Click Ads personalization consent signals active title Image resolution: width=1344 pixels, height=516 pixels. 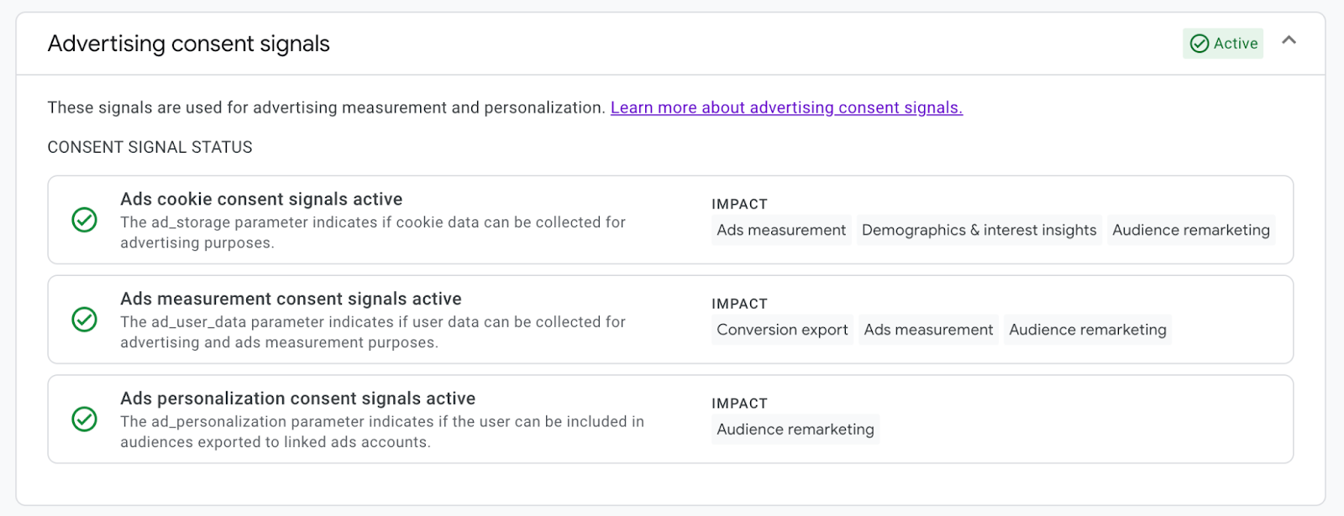pyautogui.click(x=297, y=399)
